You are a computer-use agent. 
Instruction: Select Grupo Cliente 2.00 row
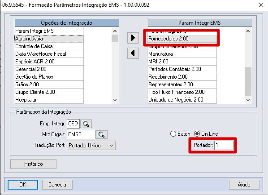coord(49,92)
